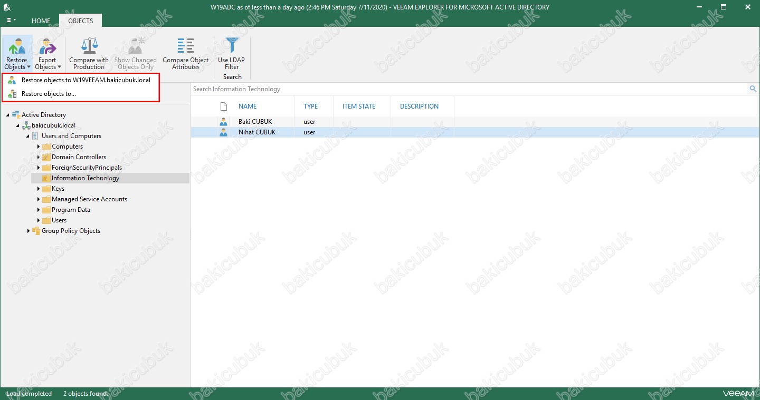Expand the Keys folder
The width and height of the screenshot is (760, 400).
(39, 189)
